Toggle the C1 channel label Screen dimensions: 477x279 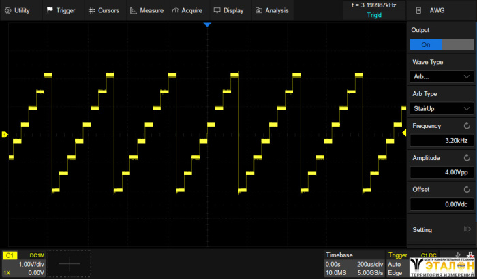(x=10, y=255)
